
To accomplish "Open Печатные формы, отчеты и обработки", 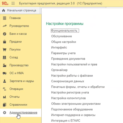I will (78, 87).
